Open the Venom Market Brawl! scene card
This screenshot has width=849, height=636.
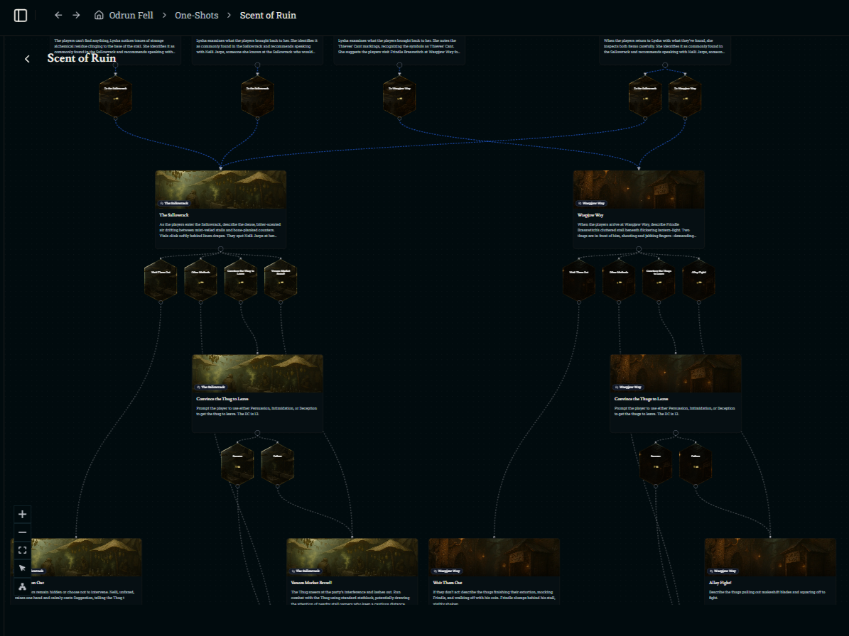(x=352, y=571)
